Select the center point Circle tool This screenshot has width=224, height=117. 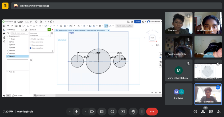[34, 26]
